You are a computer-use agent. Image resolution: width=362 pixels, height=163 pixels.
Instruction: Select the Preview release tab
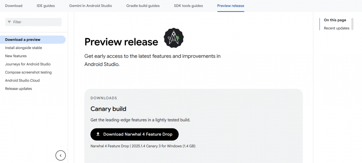pyautogui.click(x=230, y=6)
